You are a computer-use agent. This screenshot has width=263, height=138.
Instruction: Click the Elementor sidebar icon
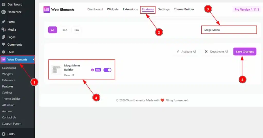[3, 12]
